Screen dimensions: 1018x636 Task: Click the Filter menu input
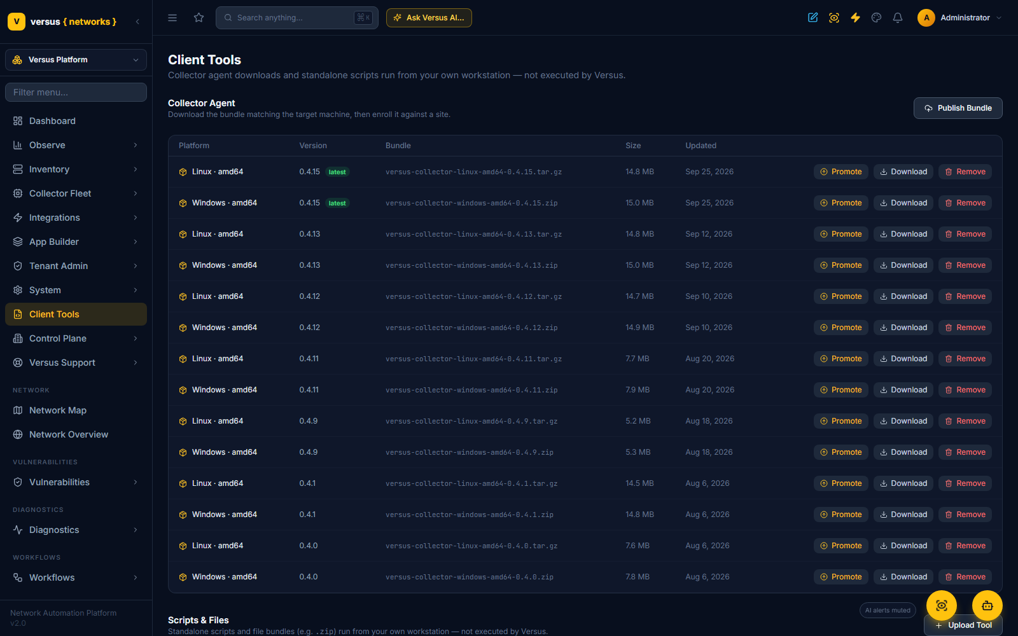tap(76, 92)
